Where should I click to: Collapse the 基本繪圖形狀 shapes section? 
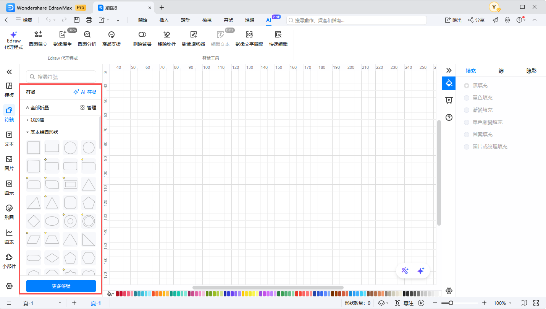click(44, 132)
